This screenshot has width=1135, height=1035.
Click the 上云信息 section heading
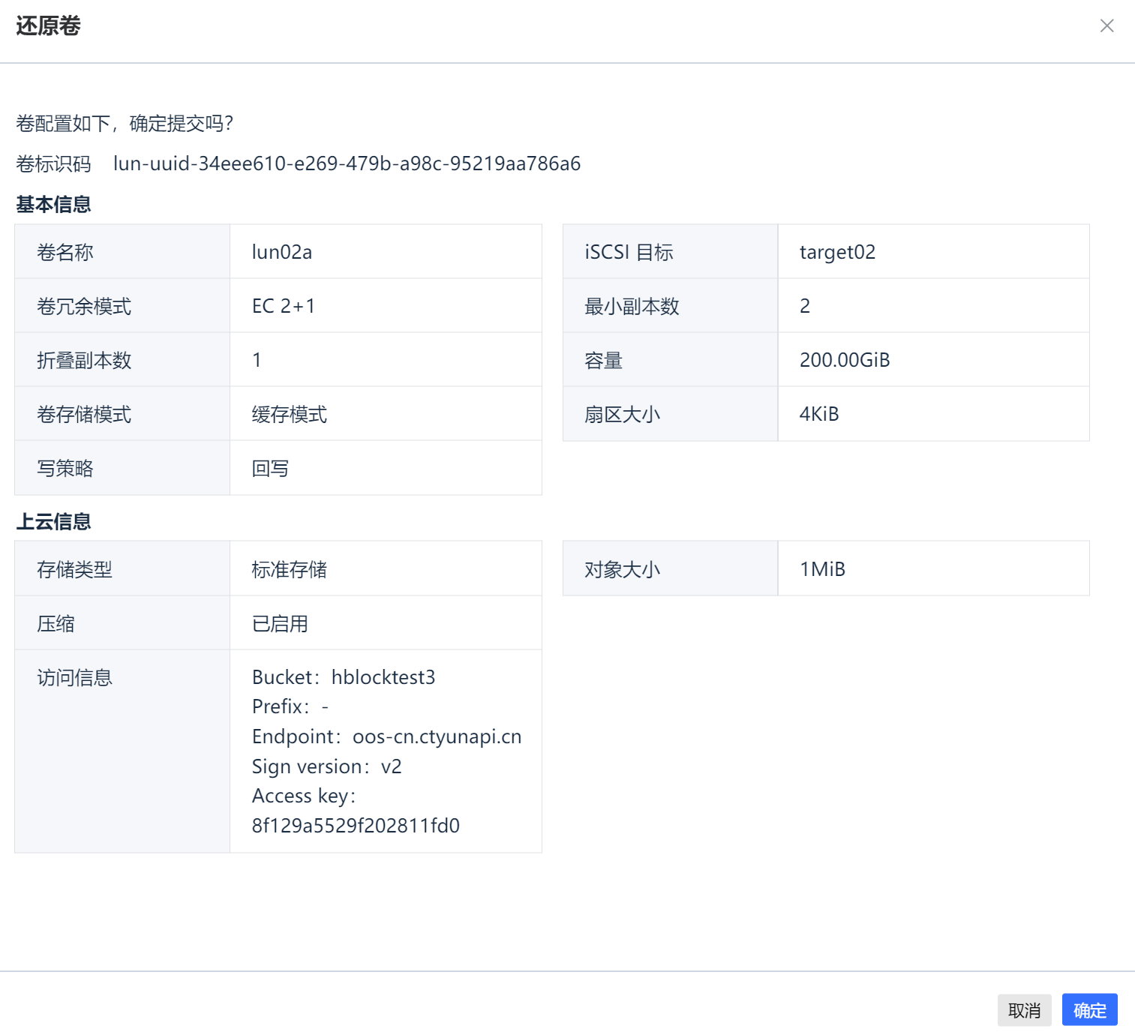(x=53, y=521)
